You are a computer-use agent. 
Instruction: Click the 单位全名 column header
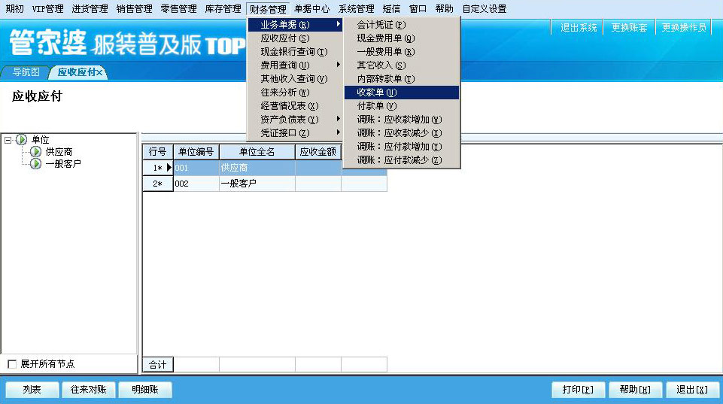tap(257, 152)
